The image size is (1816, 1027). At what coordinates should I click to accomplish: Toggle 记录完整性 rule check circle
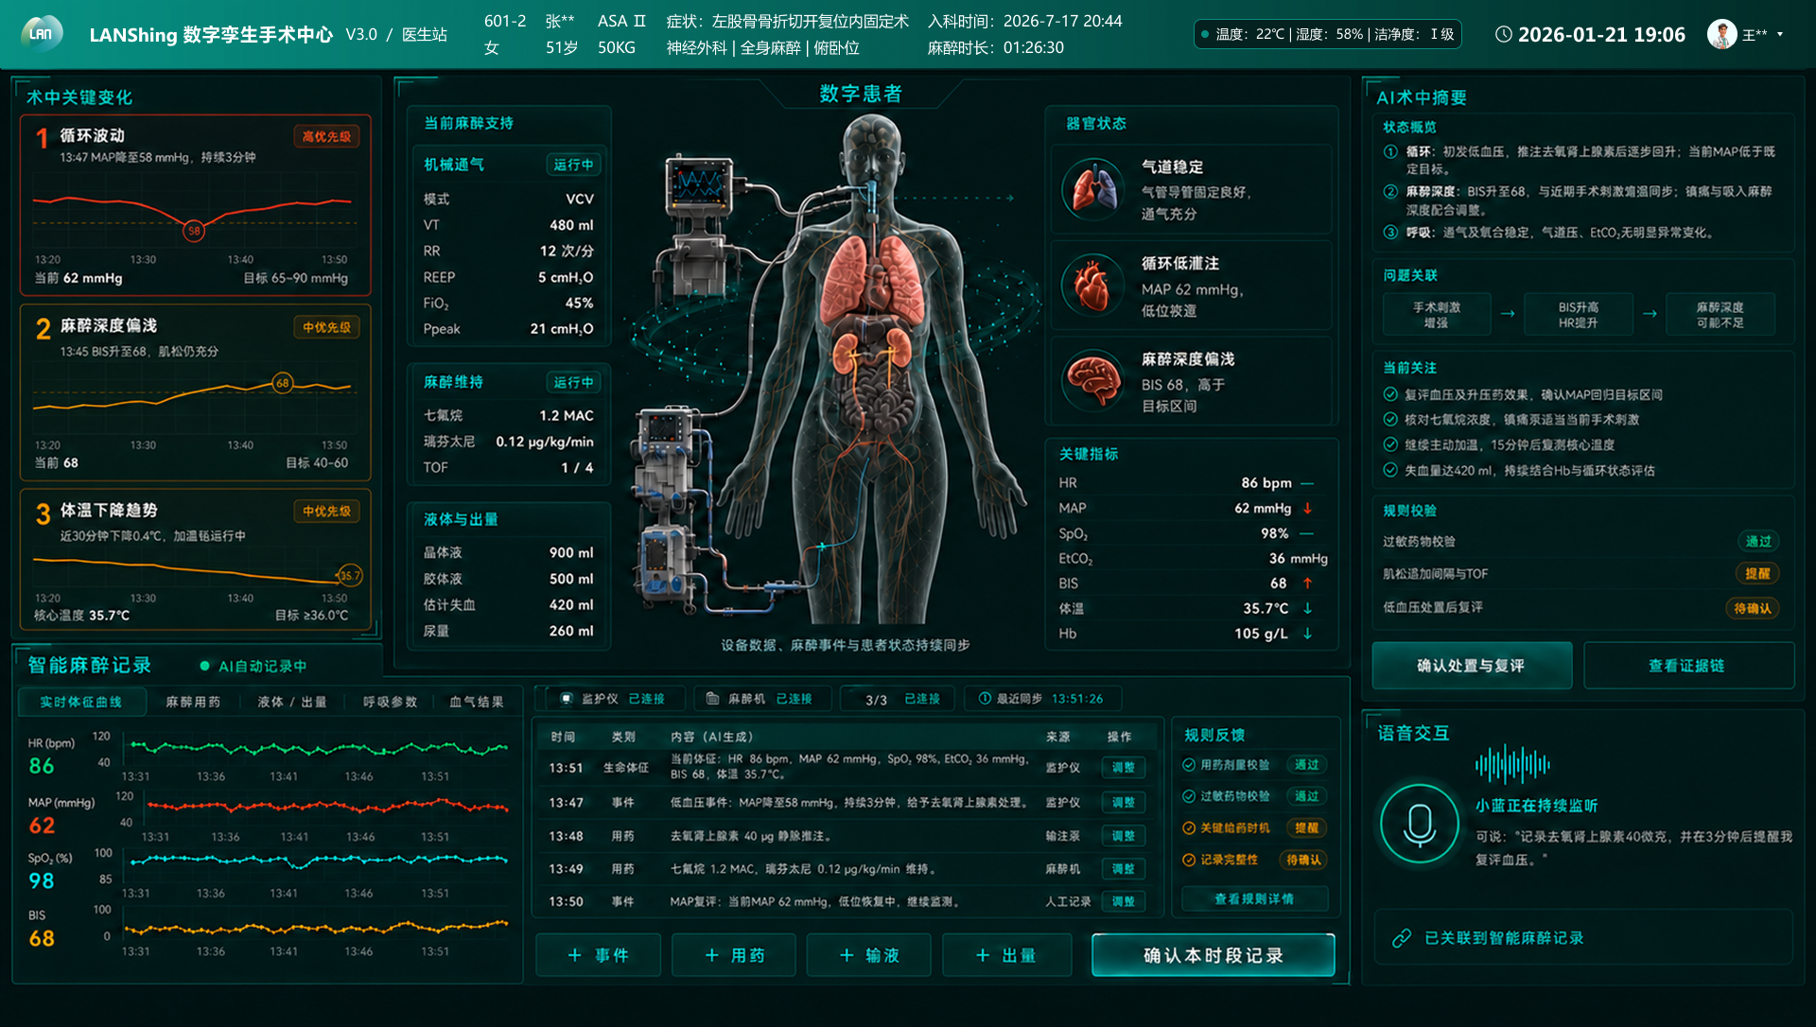click(1189, 860)
